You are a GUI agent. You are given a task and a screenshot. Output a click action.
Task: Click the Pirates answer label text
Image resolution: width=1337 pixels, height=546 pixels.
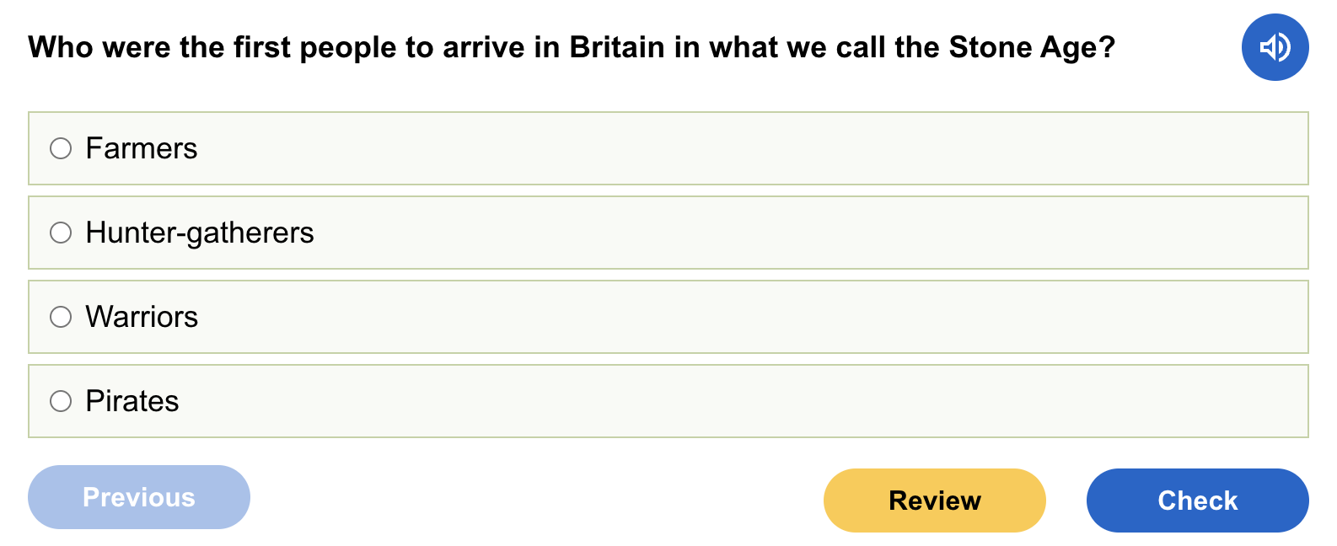click(x=132, y=401)
